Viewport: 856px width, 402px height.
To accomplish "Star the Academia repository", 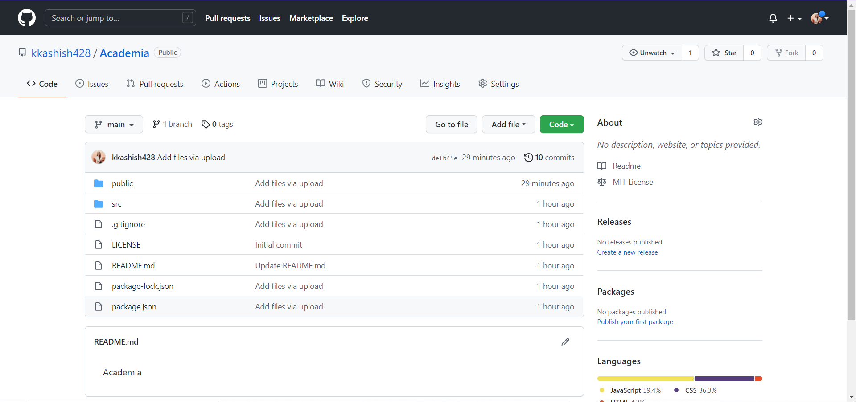I will click(x=724, y=53).
